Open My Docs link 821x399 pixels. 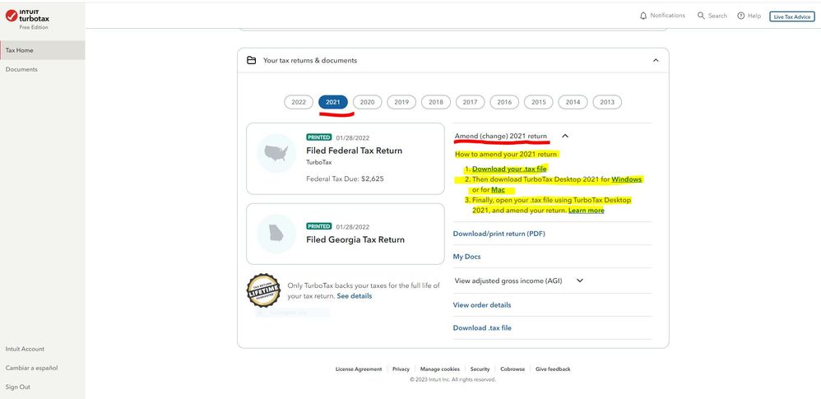tap(466, 257)
